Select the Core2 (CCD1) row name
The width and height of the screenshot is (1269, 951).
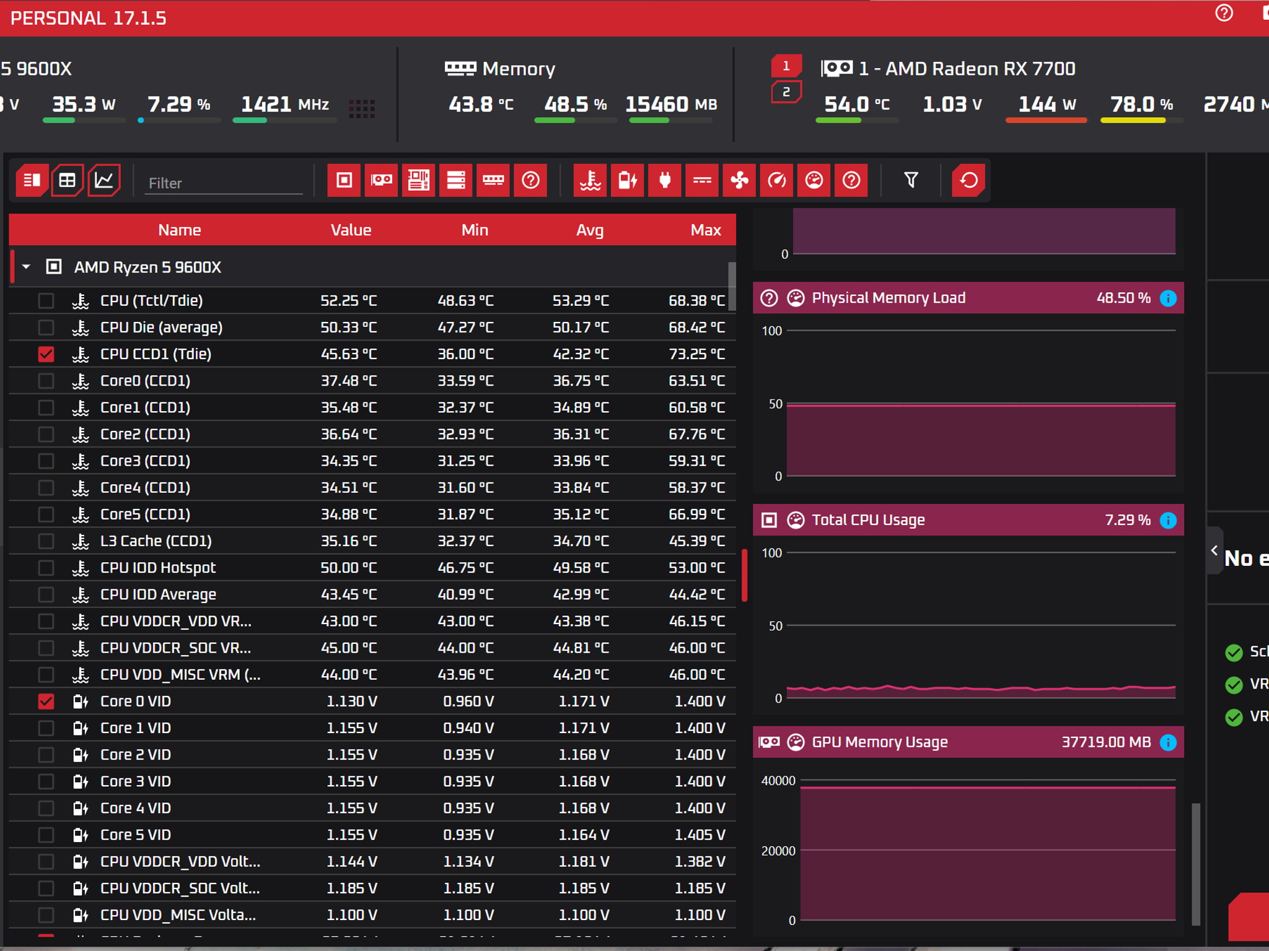145,435
